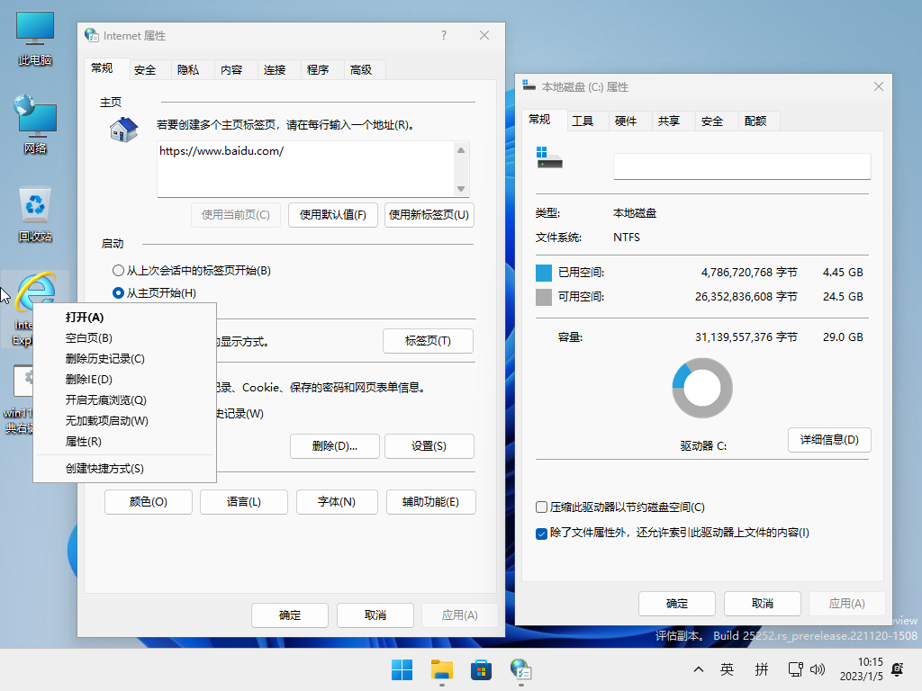Choose 删除历史记录(C) in context menu
The height and width of the screenshot is (691, 922).
pyautogui.click(x=124, y=358)
